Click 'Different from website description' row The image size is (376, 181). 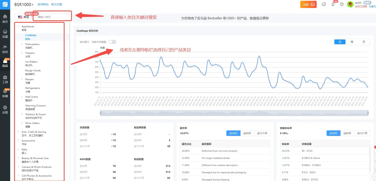click(x=225, y=165)
